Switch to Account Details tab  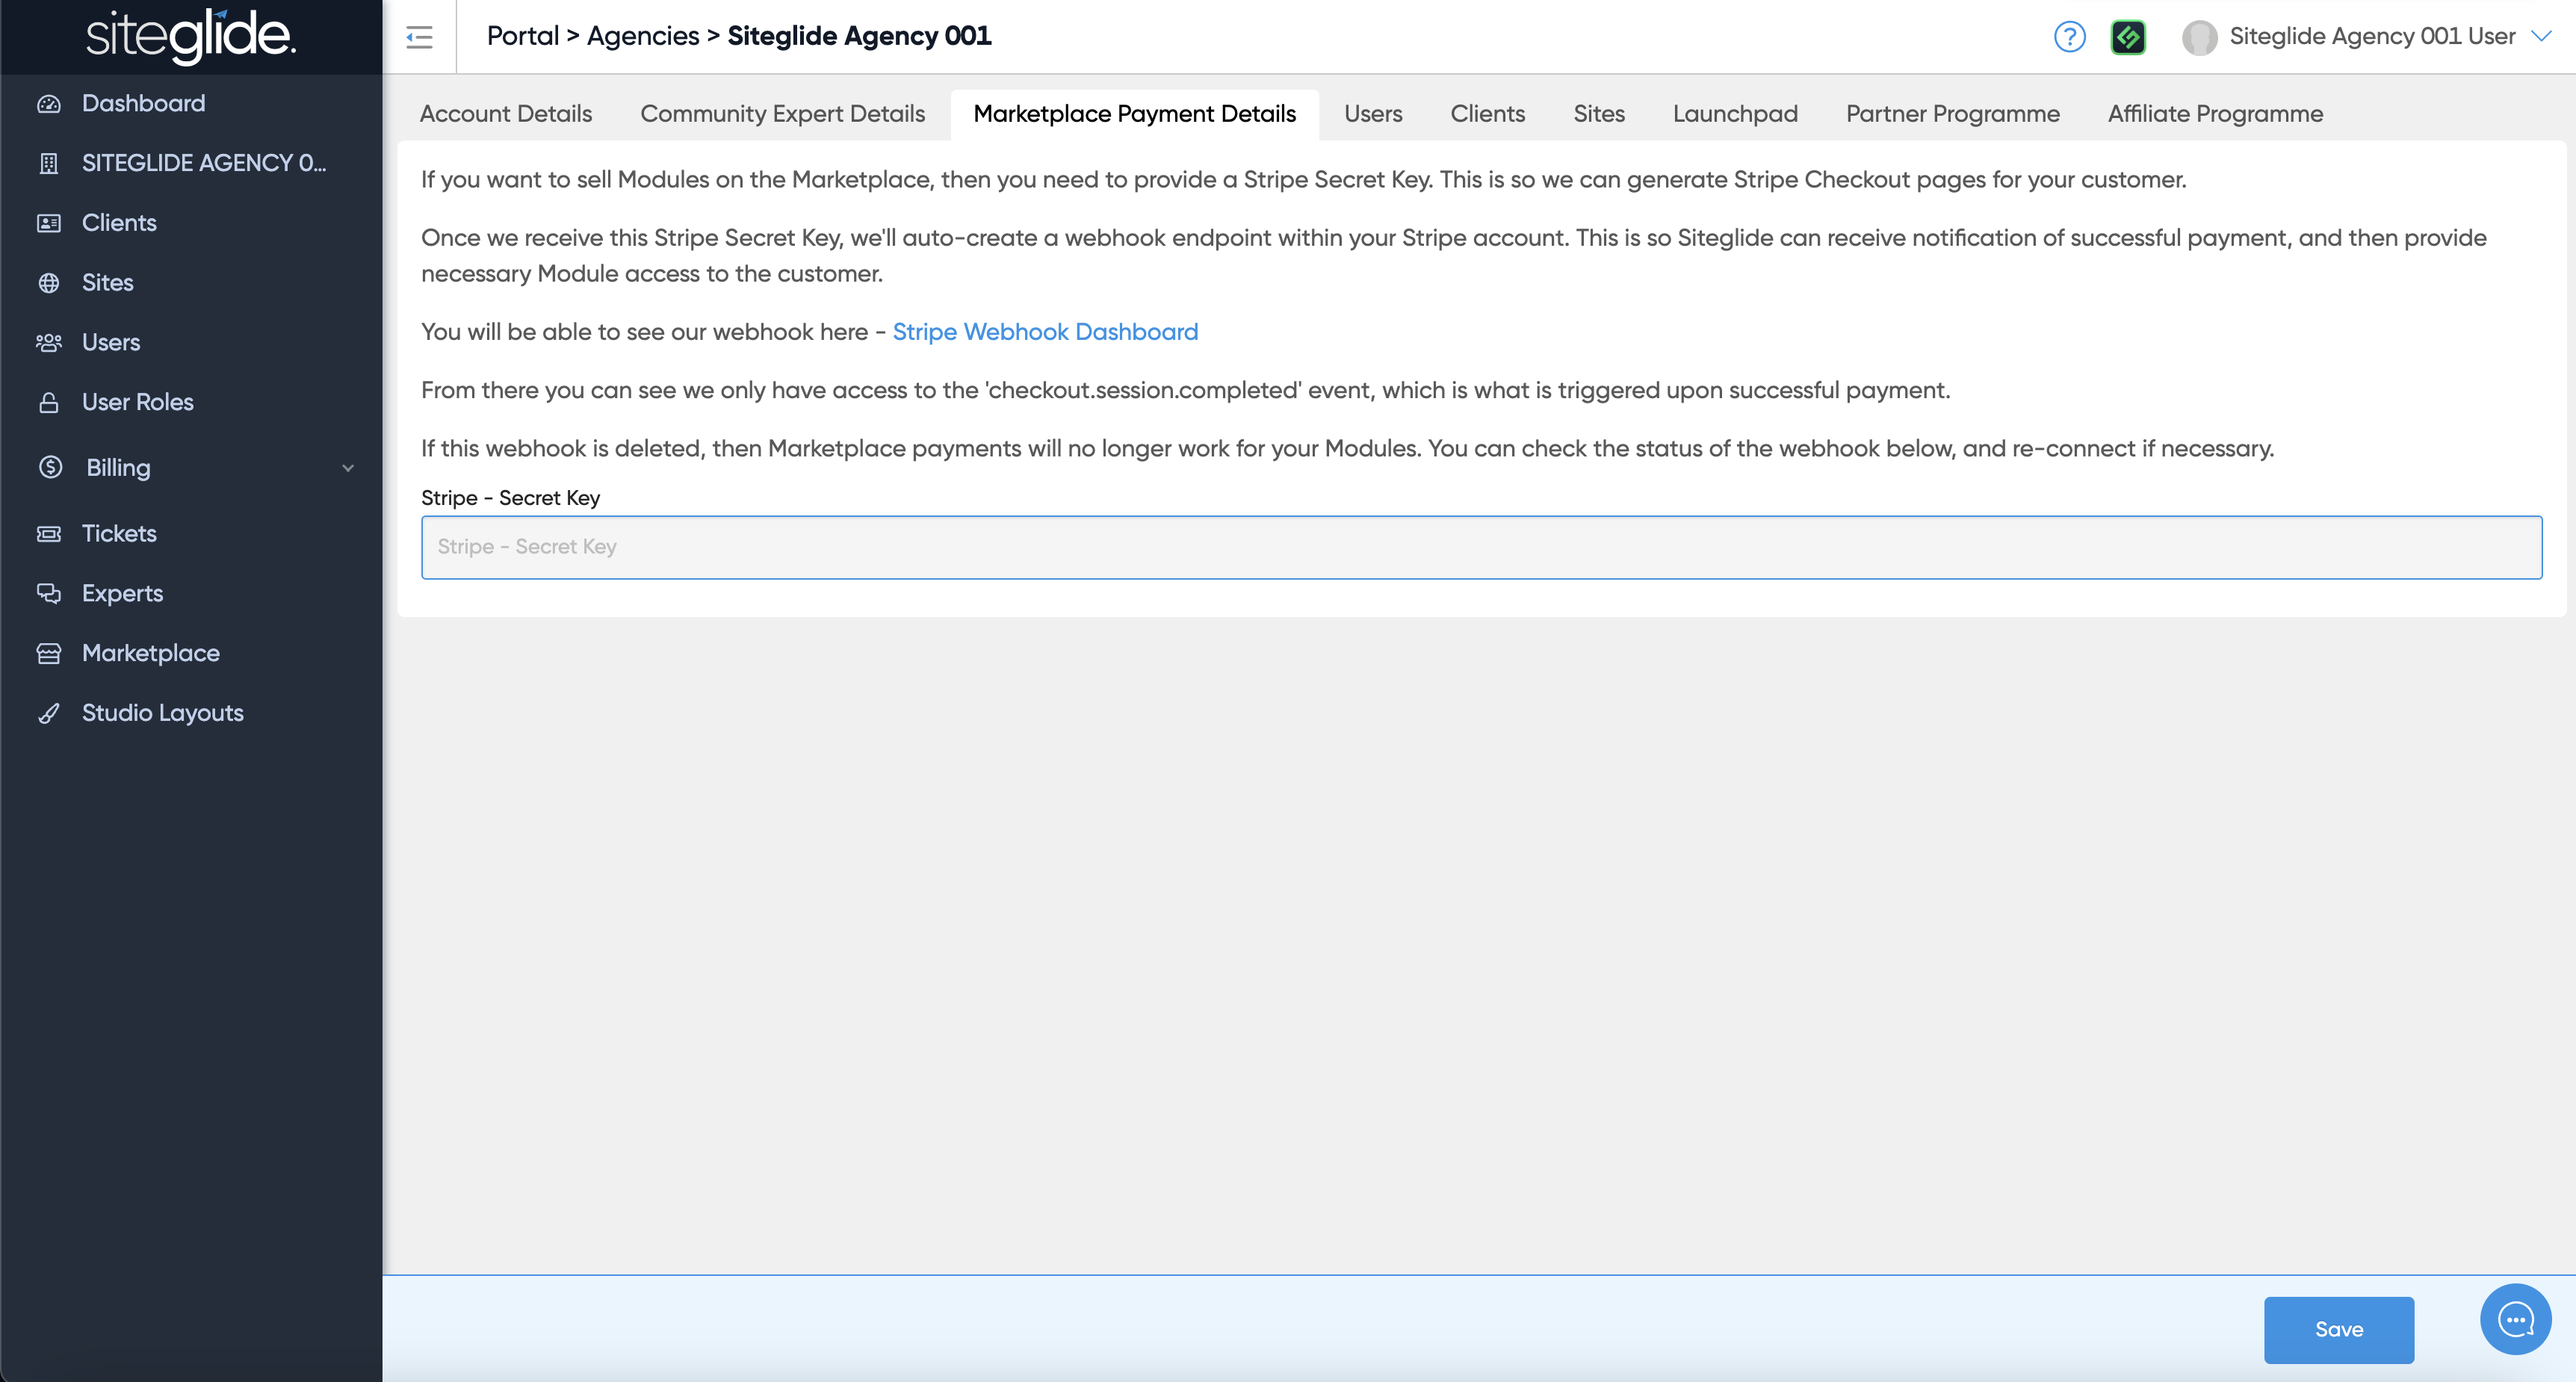[x=506, y=114]
